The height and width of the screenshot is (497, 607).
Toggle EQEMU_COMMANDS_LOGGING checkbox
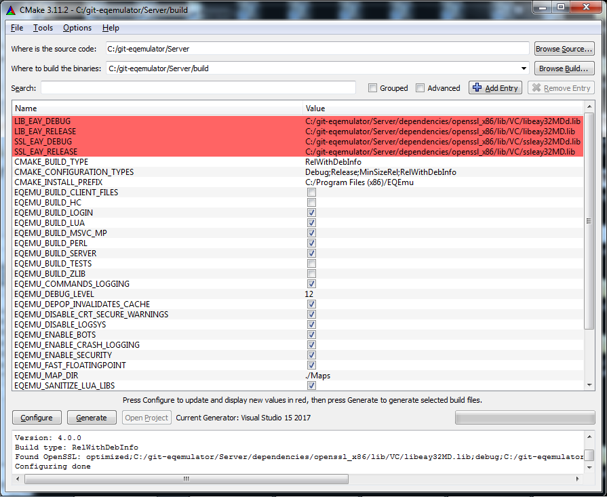click(311, 283)
